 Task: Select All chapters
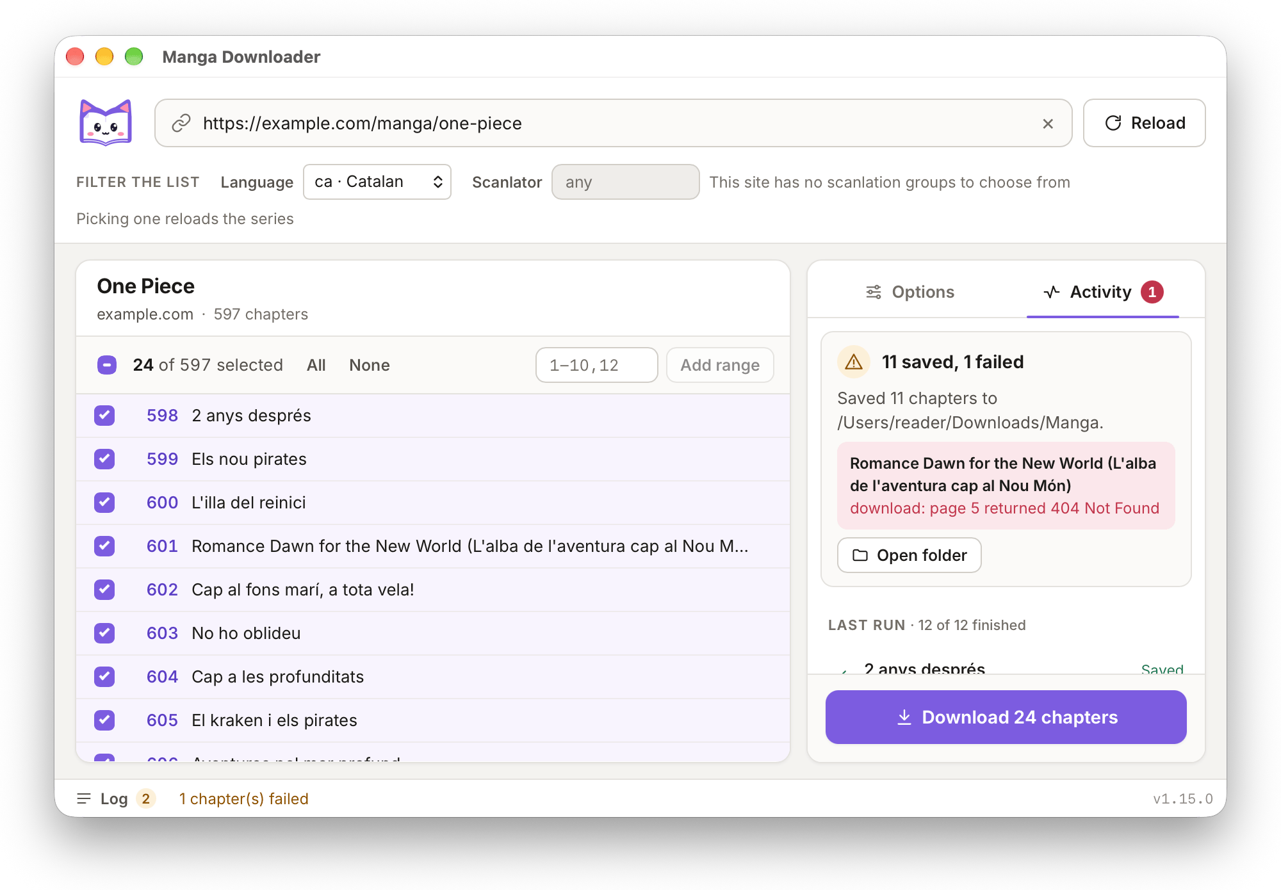(316, 365)
